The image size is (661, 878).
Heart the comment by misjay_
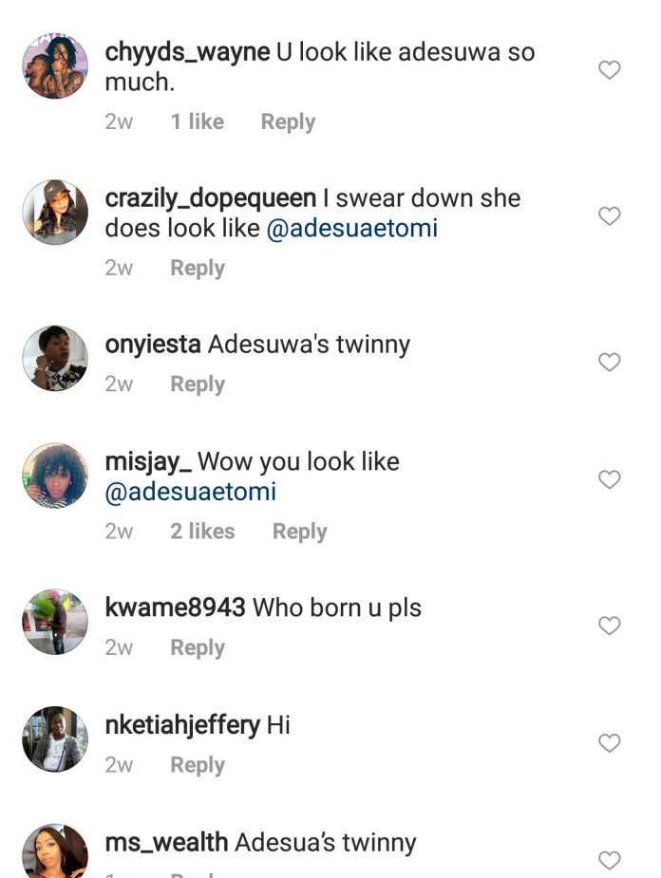click(x=609, y=480)
